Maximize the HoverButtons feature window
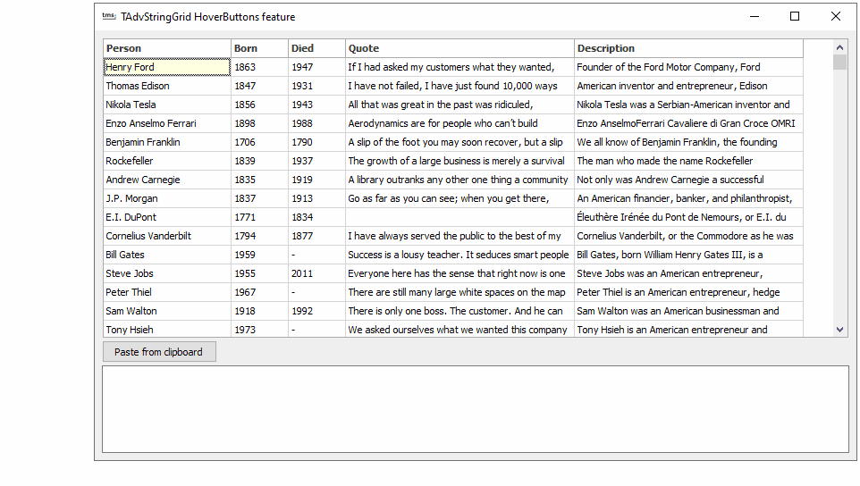Viewport: 860px width, 486px height. click(x=794, y=16)
